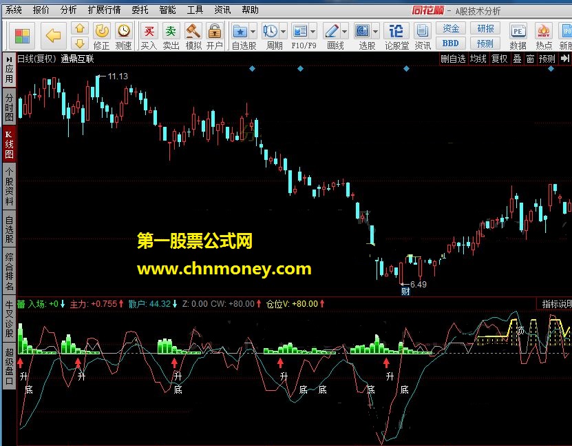This screenshot has width=572, height=446.
Task: Toggle the chart-header 预测 option
Action: (x=547, y=59)
